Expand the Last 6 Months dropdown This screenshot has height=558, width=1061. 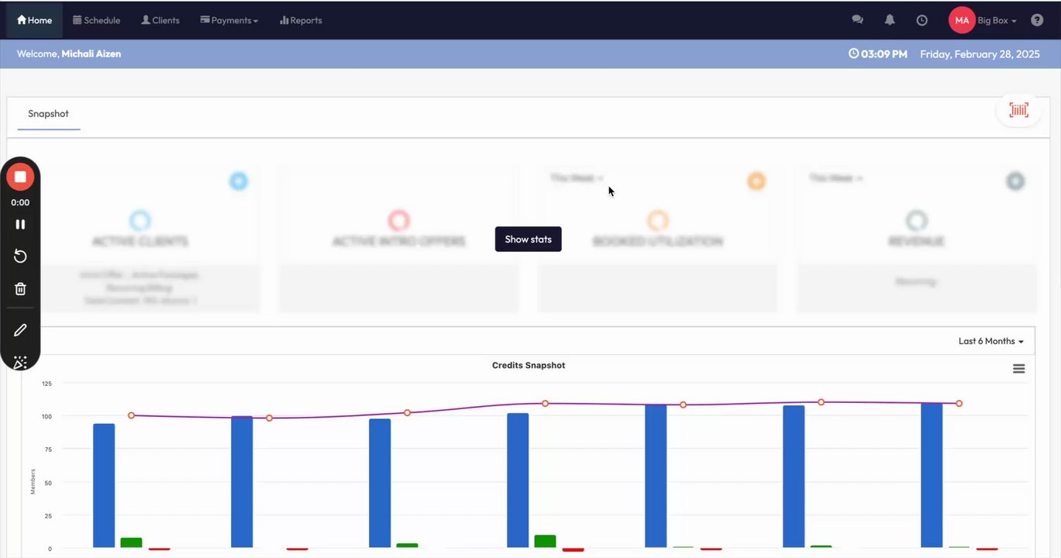pyautogui.click(x=990, y=341)
